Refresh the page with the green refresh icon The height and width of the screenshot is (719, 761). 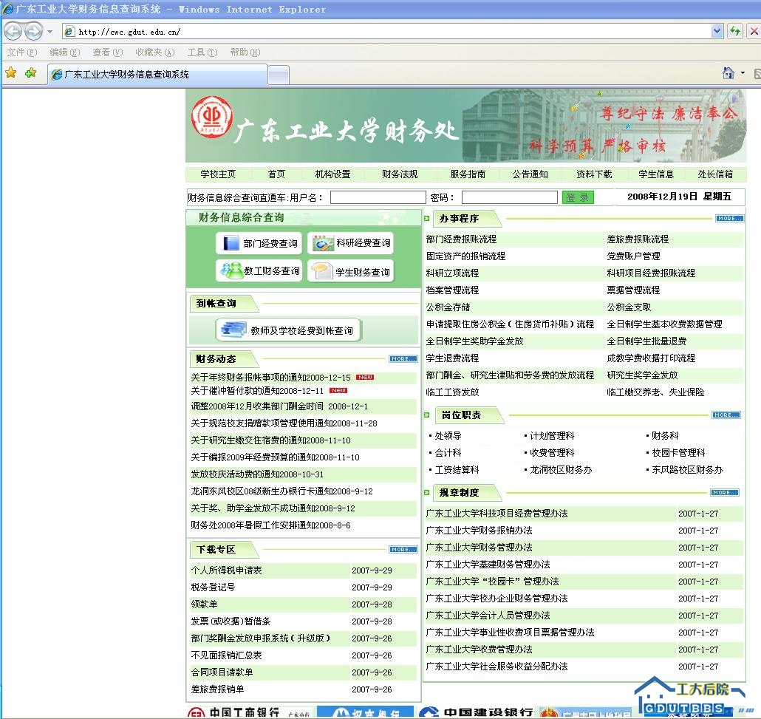(x=736, y=30)
